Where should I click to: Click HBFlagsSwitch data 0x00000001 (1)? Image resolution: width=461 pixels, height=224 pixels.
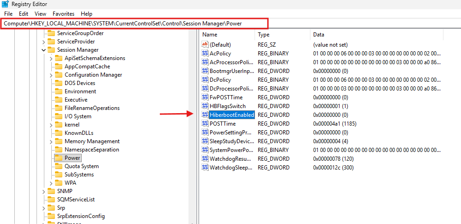coord(331,106)
